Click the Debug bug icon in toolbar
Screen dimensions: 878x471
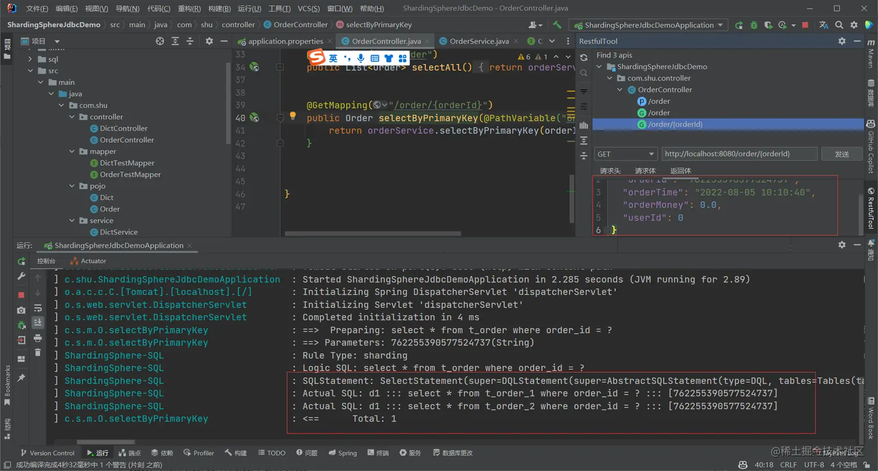pos(754,25)
